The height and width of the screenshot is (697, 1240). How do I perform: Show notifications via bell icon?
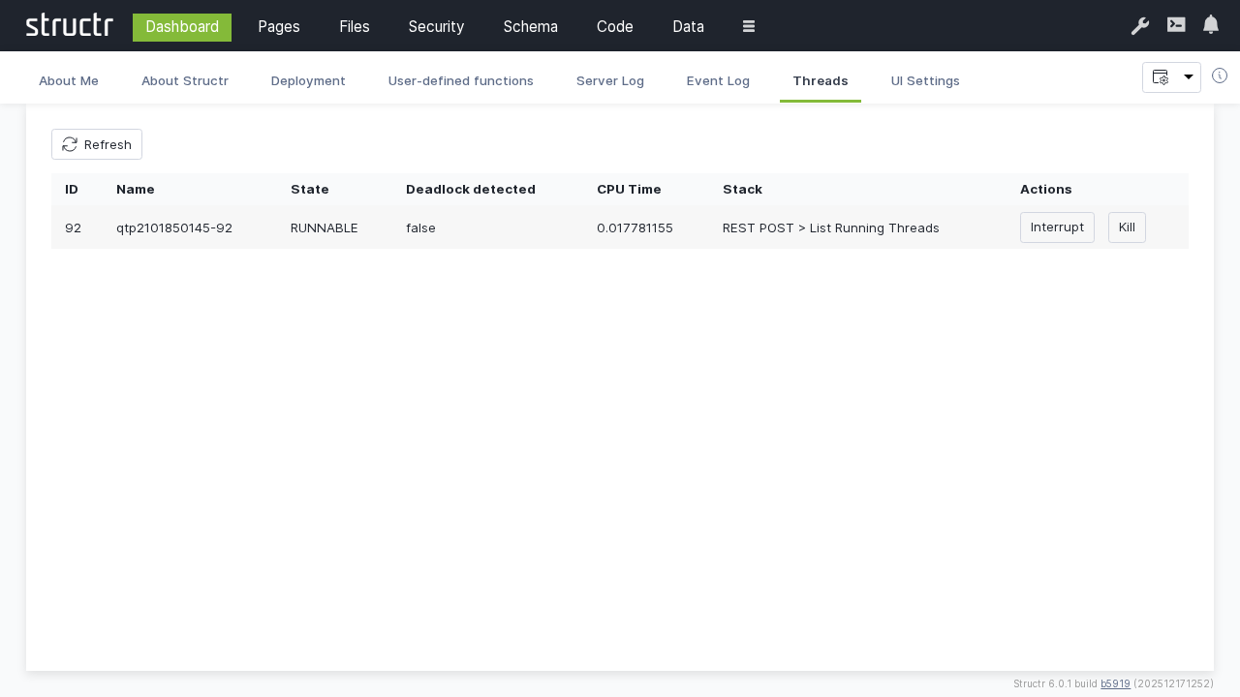point(1211,25)
